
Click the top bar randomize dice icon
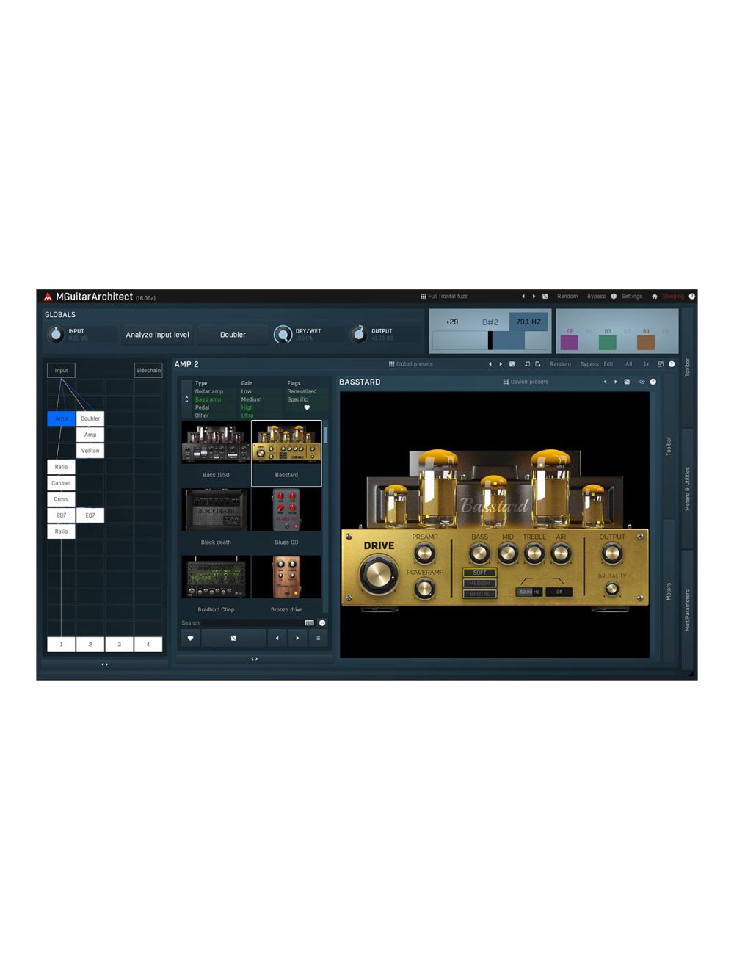[x=545, y=297]
